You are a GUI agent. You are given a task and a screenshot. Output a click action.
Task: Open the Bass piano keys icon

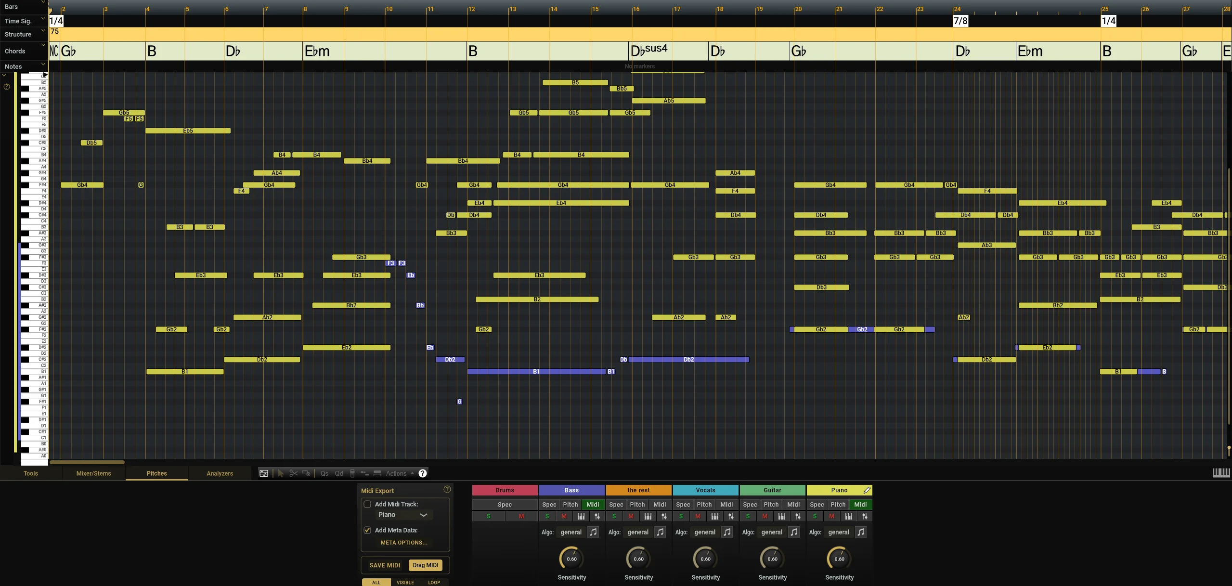point(581,516)
